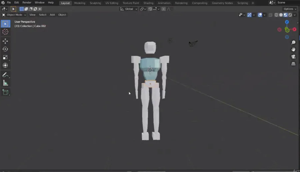Choose the Measure tool
The width and height of the screenshot is (300, 172).
5,83
